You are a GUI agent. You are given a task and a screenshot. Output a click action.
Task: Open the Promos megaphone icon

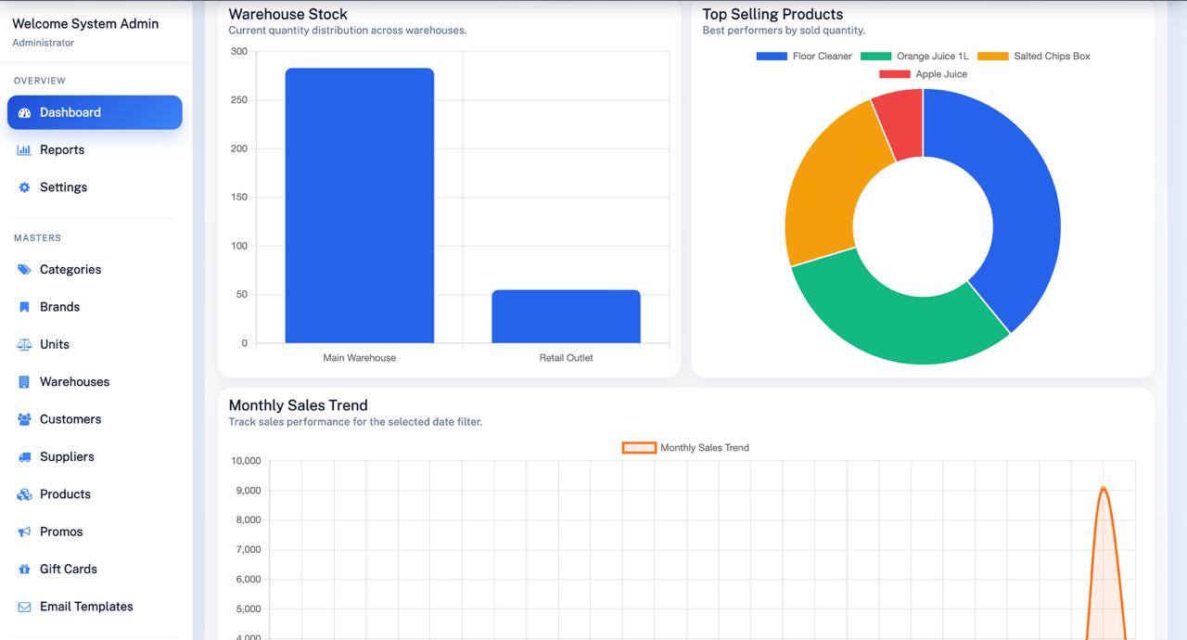point(22,531)
